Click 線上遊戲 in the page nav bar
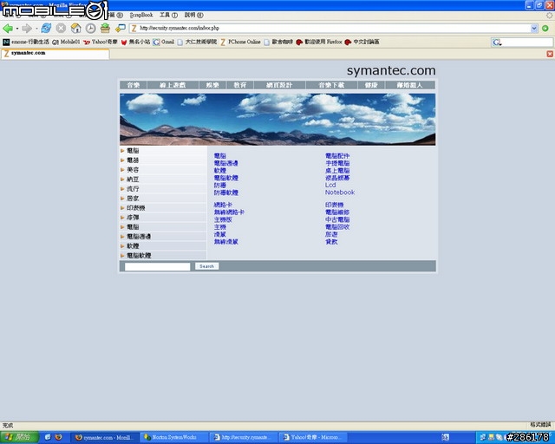Image resolution: width=555 pixels, height=444 pixels. click(x=173, y=85)
